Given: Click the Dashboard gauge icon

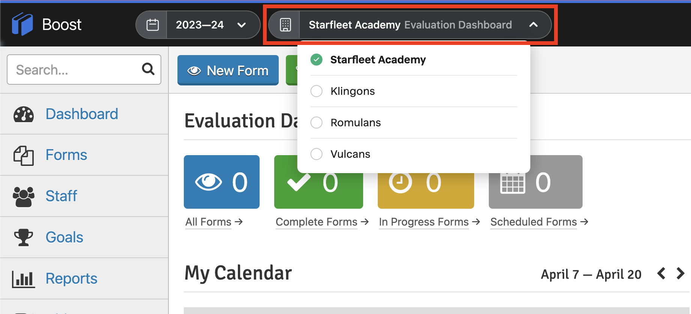Looking at the screenshot, I should click(x=24, y=114).
